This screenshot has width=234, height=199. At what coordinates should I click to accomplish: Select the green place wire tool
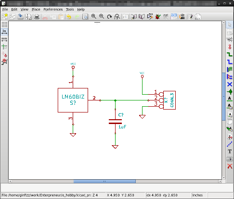point(230,54)
